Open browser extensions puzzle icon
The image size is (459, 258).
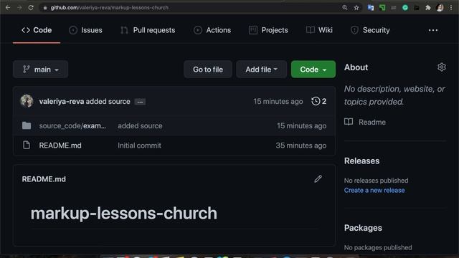click(428, 8)
